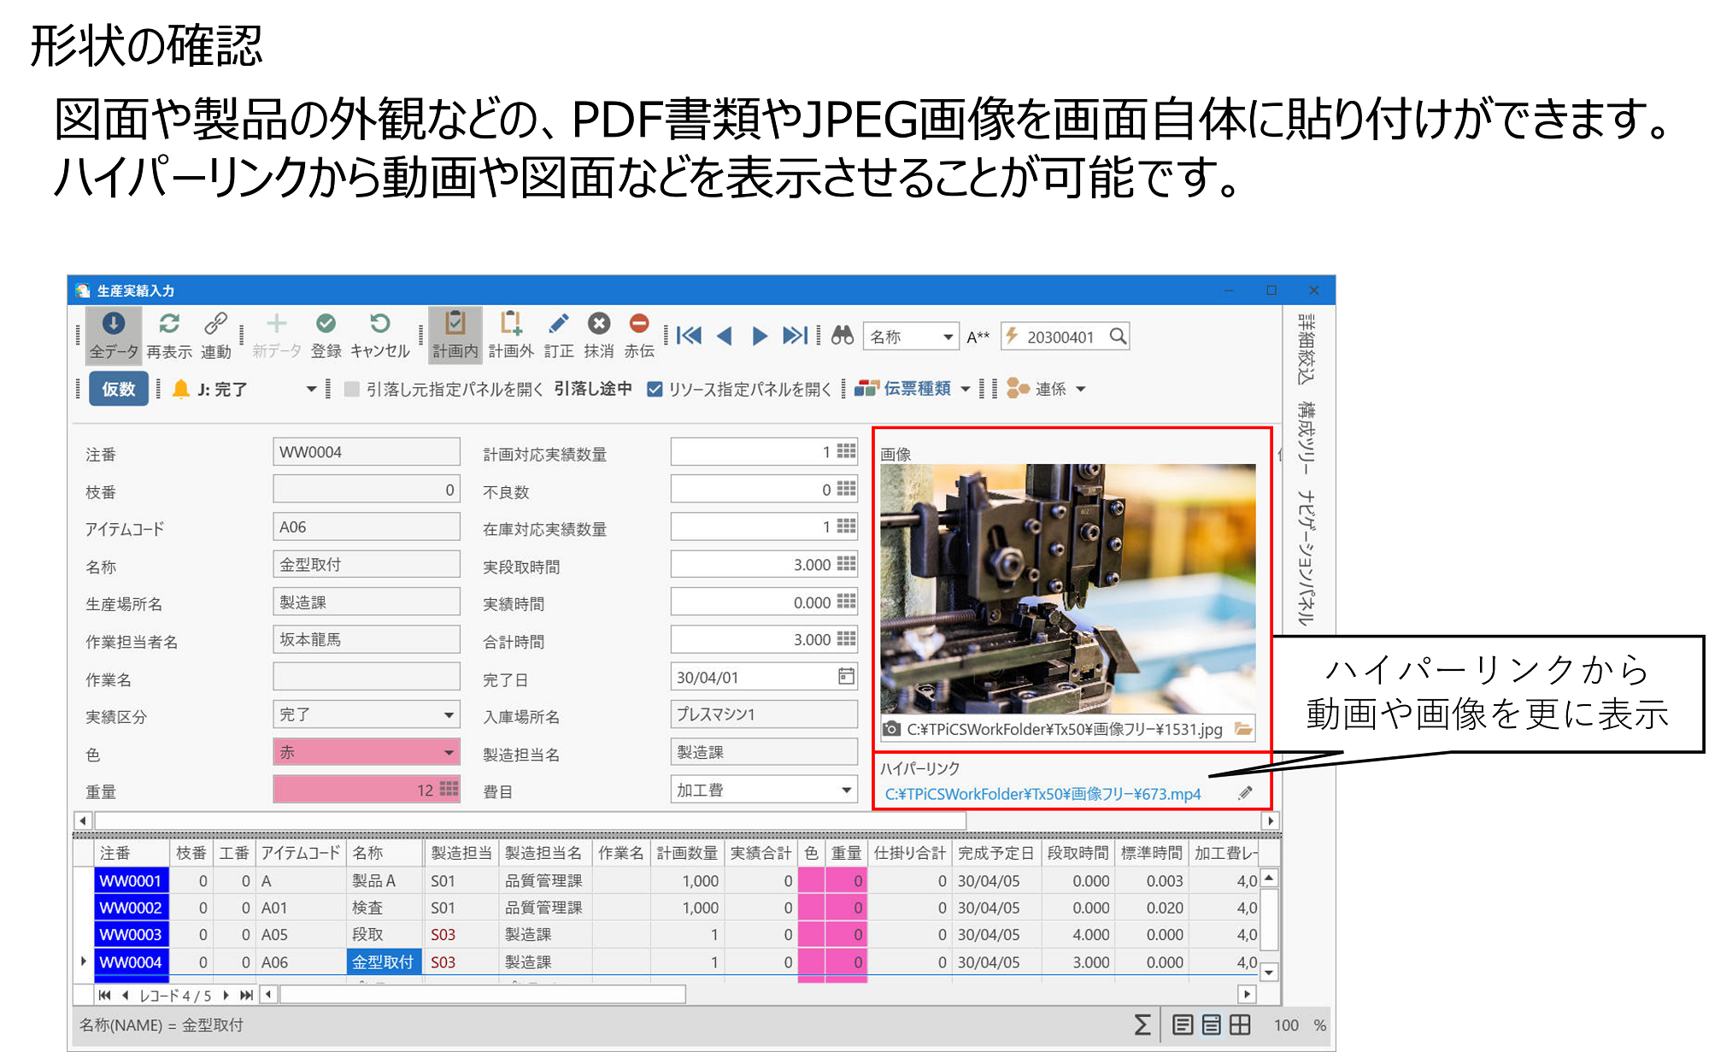
Task: Open the 構成ツリー side tab
Action: coord(1305,438)
